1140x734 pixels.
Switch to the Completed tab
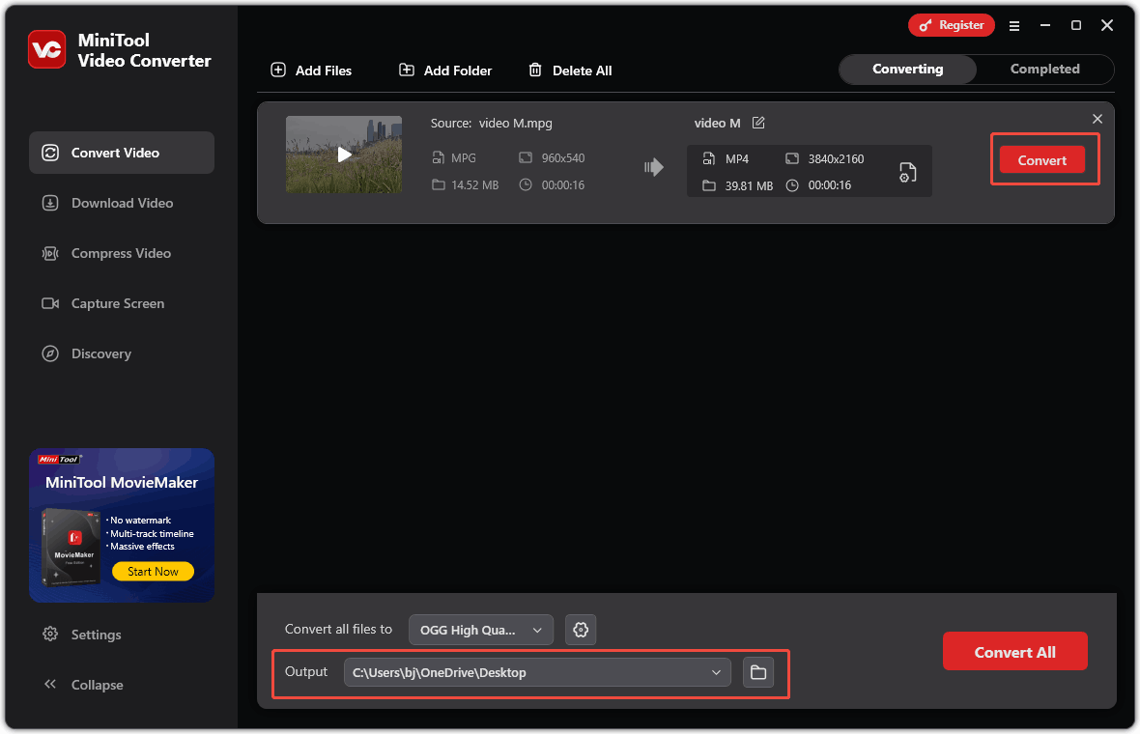pyautogui.click(x=1044, y=69)
